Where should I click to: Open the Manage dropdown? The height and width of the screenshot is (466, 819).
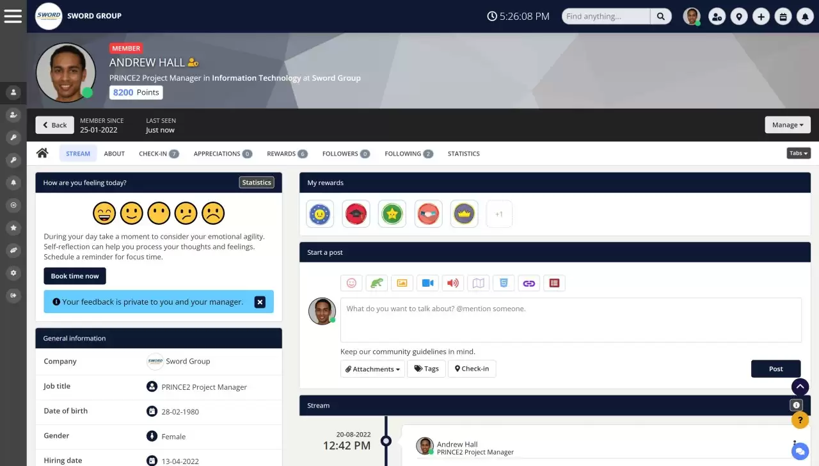788,125
